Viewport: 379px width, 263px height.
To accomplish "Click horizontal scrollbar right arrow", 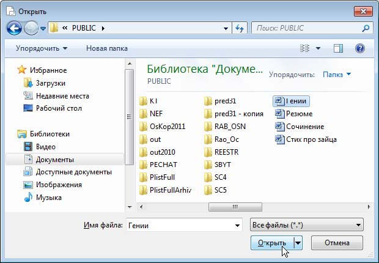I will 369,207.
